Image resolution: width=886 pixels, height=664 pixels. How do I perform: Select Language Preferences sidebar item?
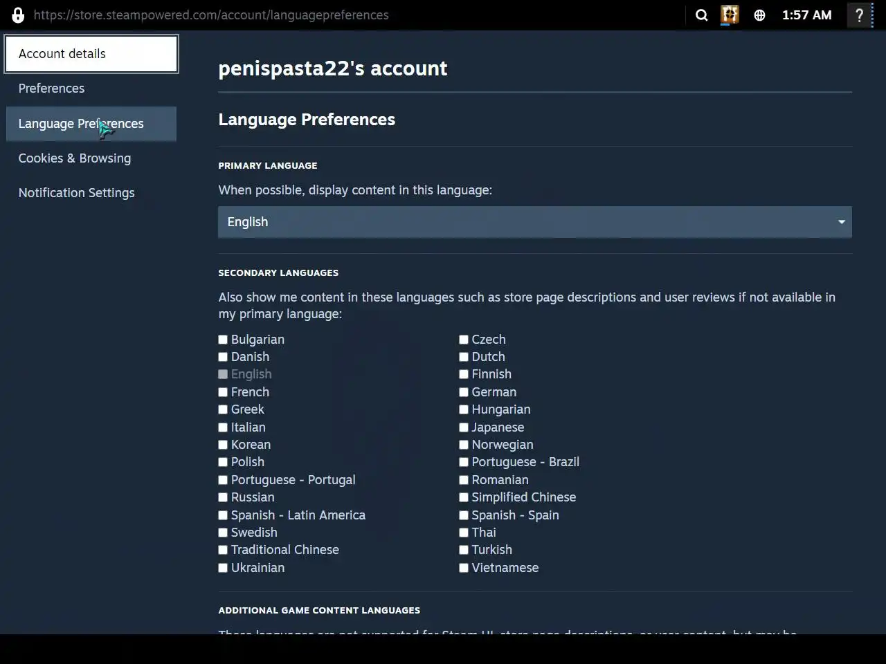91,124
